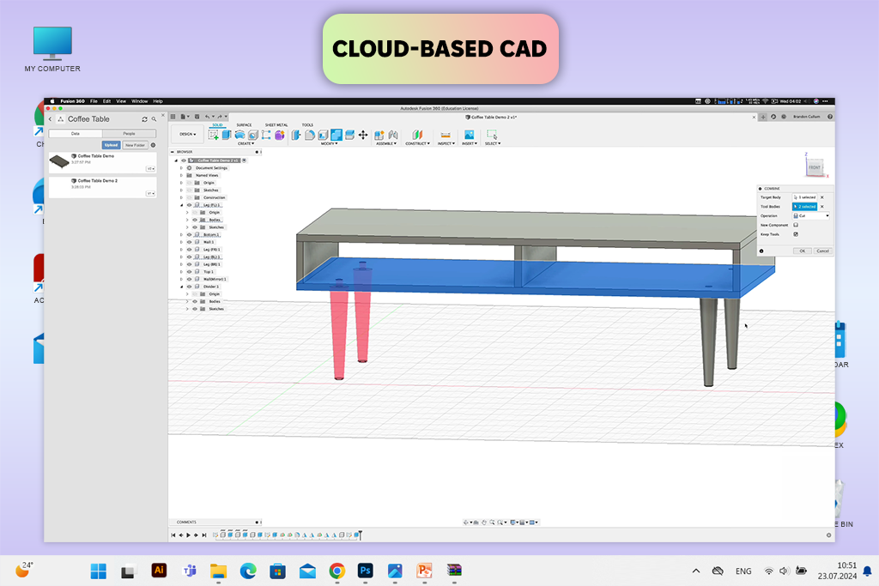Hide the Wall 1 component
Screen dimensions: 879x586
coord(190,242)
